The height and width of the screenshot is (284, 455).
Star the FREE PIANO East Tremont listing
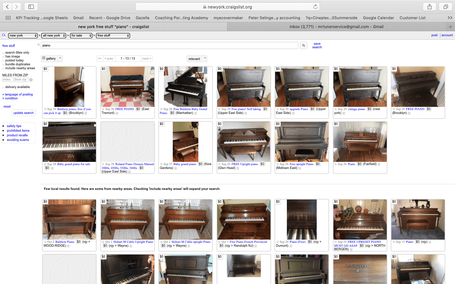click(x=103, y=109)
